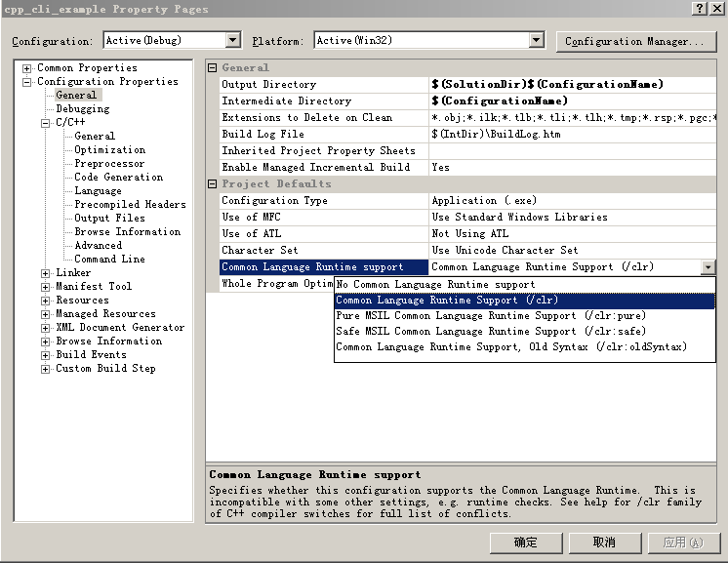Open the Configuration Manager

[634, 41]
